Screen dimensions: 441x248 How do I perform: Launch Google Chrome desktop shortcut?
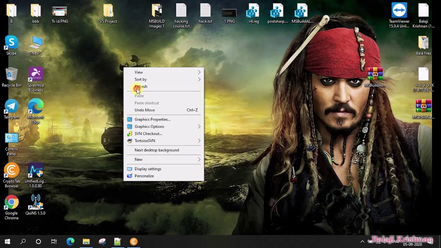11,203
